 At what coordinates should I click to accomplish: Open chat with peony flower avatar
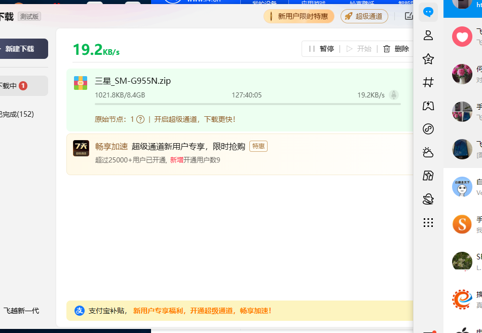click(462, 74)
